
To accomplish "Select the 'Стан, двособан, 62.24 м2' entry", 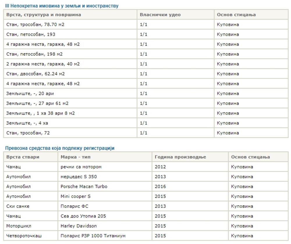I will pyautogui.click(x=36, y=74).
